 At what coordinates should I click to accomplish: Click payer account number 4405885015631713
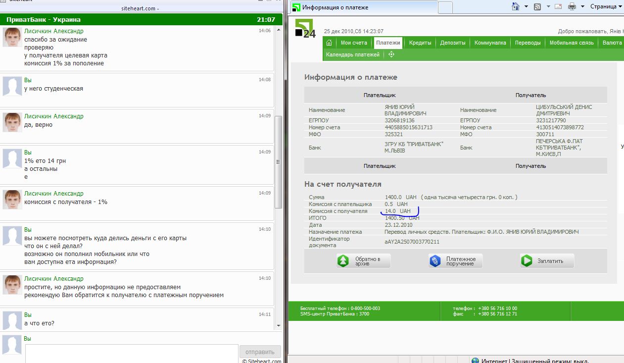[408, 127]
